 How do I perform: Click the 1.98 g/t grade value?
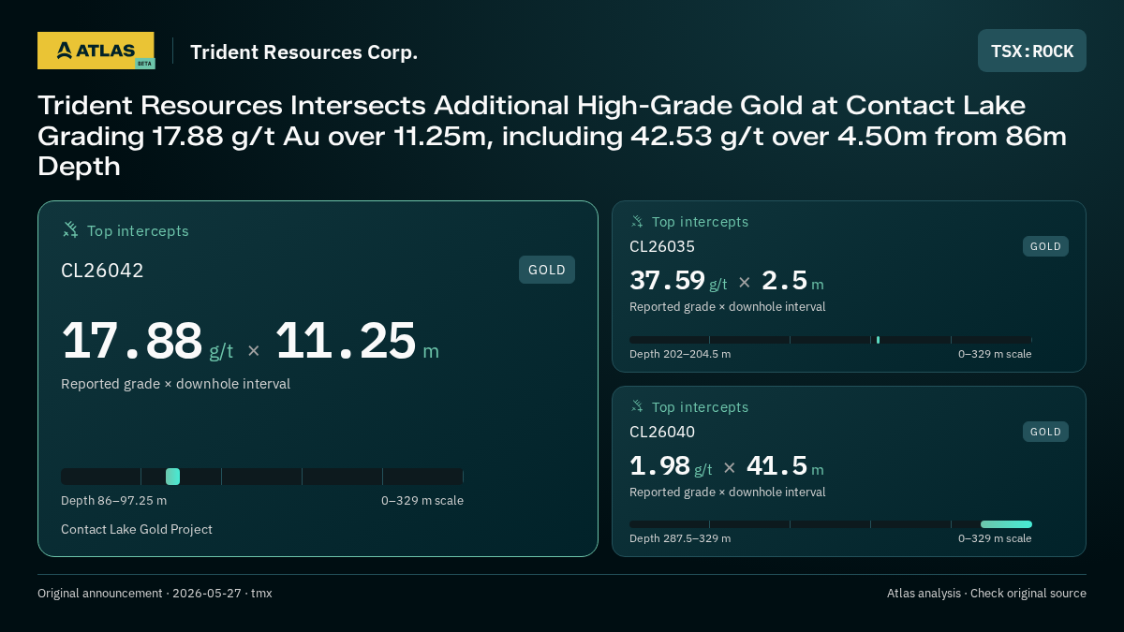[x=671, y=466]
